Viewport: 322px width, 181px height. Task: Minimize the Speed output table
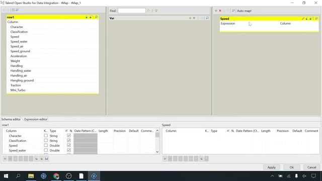(x=316, y=19)
